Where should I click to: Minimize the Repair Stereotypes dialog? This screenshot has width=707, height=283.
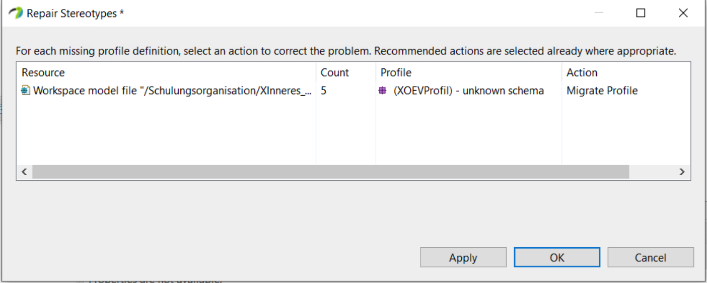(x=599, y=14)
